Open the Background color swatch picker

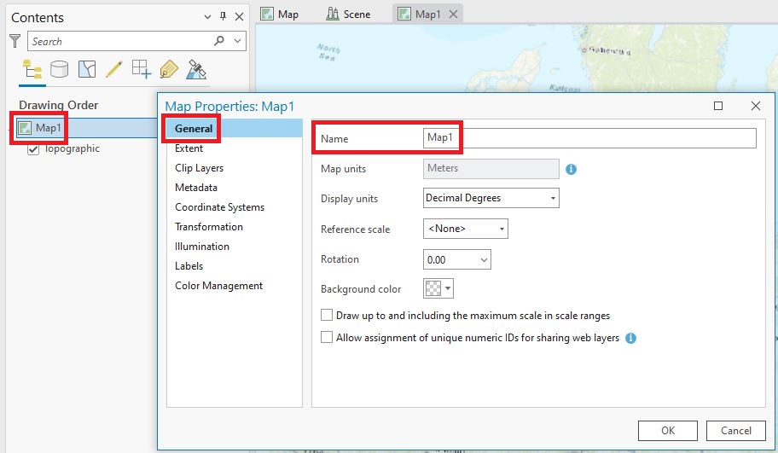pos(438,288)
